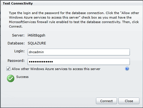Focus the Password input field
Viewport: 143px width, 108px height.
coord(79,62)
